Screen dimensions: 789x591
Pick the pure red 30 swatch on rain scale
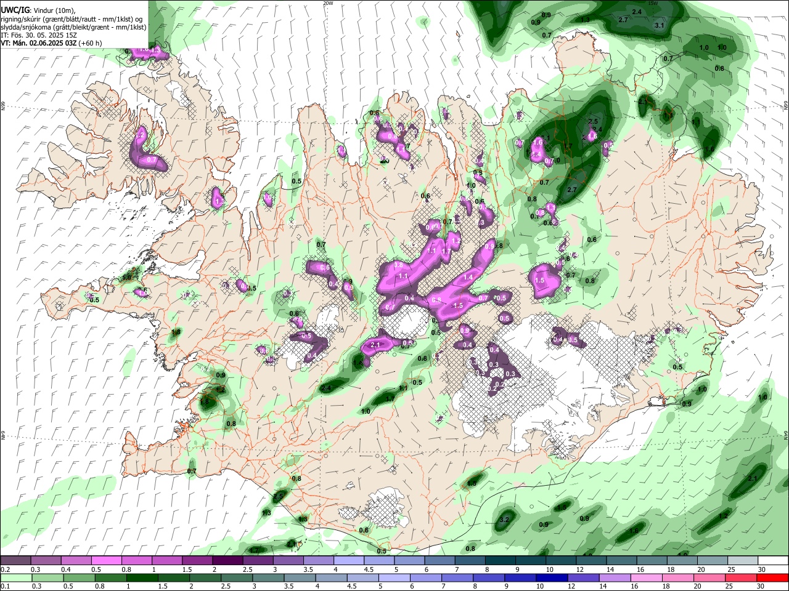pos(772,578)
